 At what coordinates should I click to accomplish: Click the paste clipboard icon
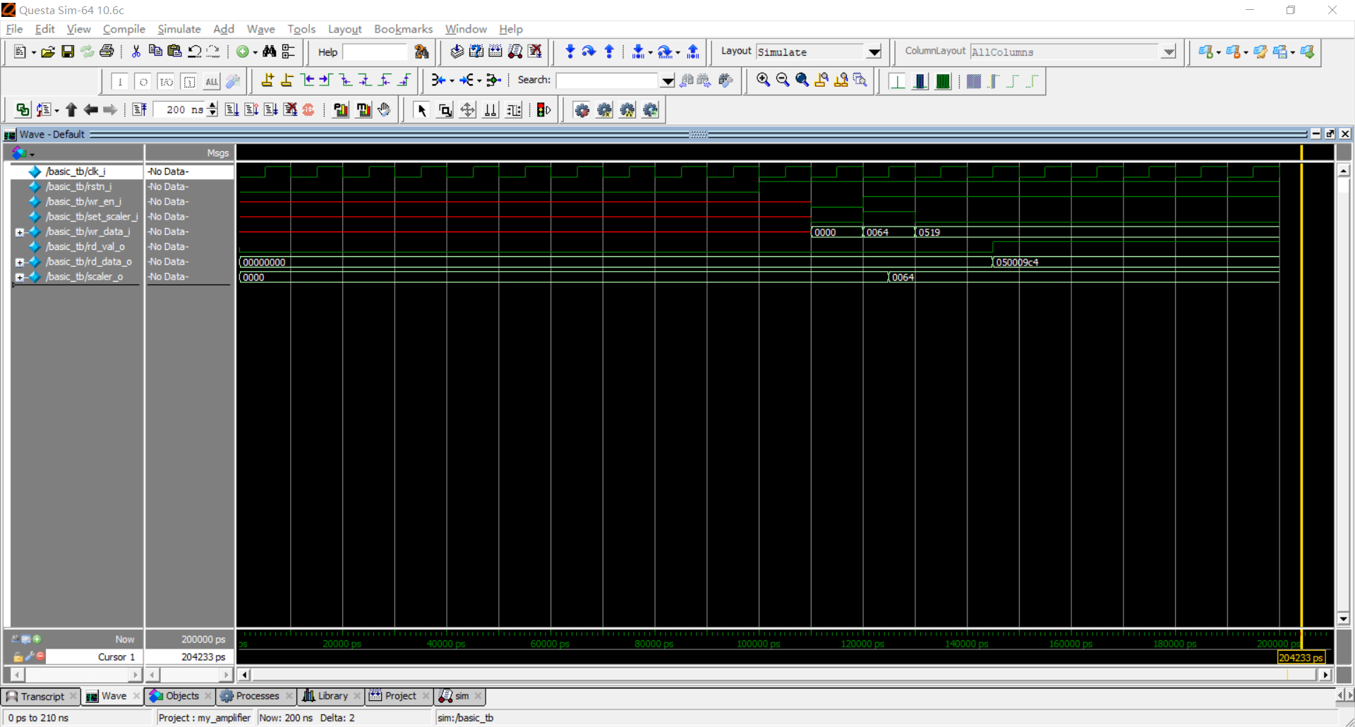pyautogui.click(x=174, y=52)
